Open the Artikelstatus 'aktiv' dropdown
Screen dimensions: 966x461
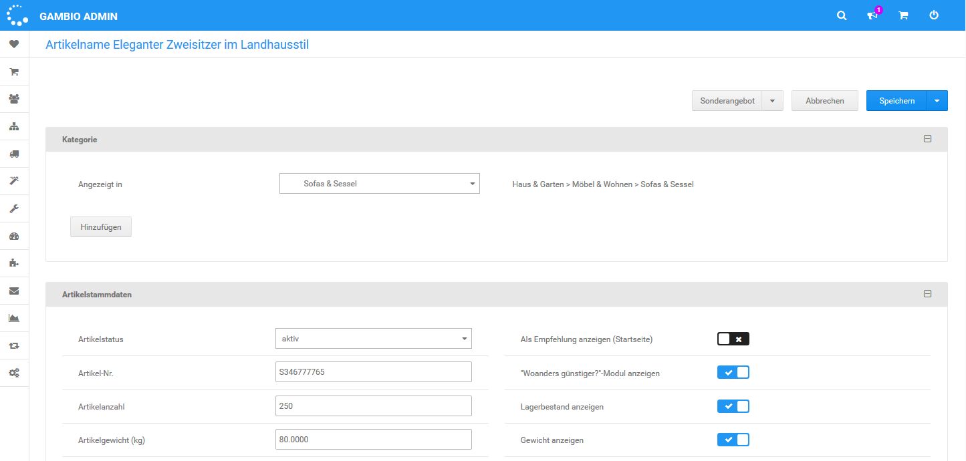tap(373, 339)
